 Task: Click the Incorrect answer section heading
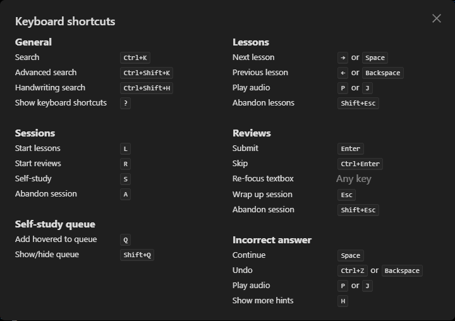[x=272, y=240]
